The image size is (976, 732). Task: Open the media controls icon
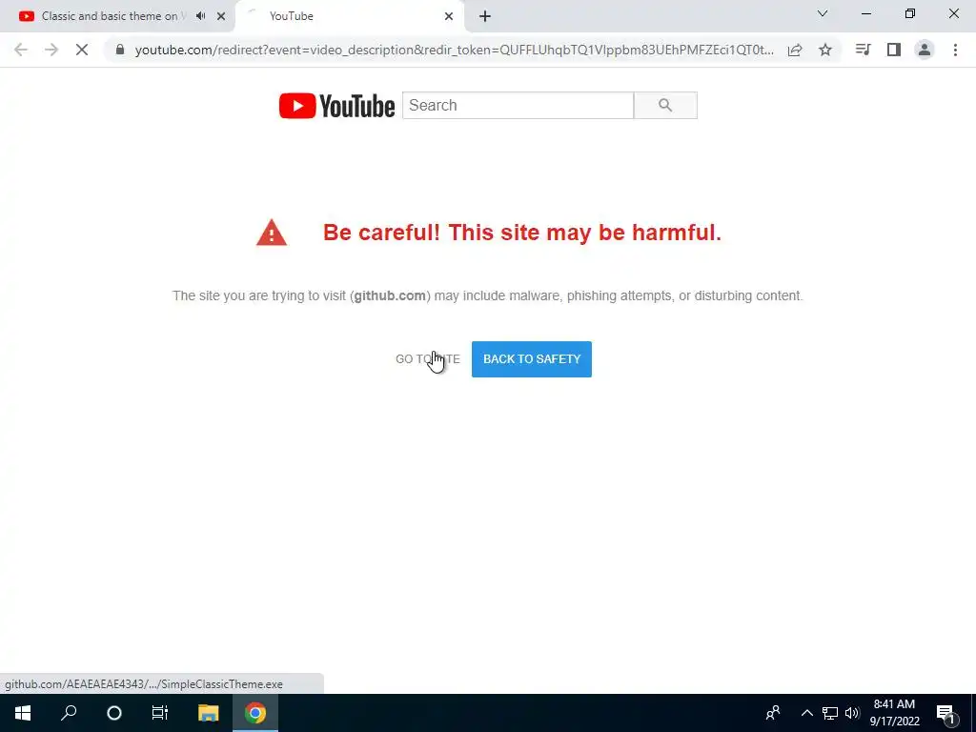coord(863,50)
